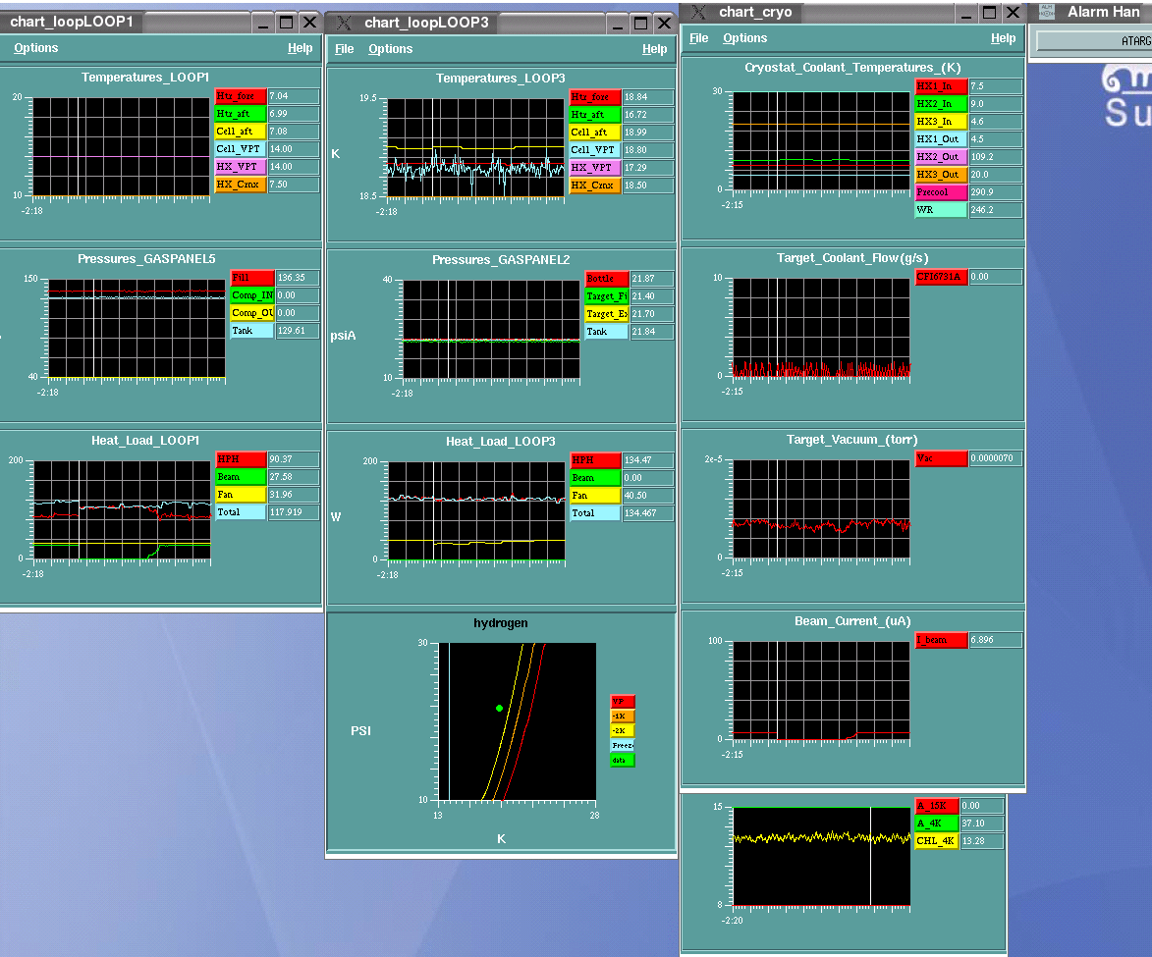This screenshot has width=1152, height=957.
Task: Maximize the chart_cryo window
Action: 990,13
